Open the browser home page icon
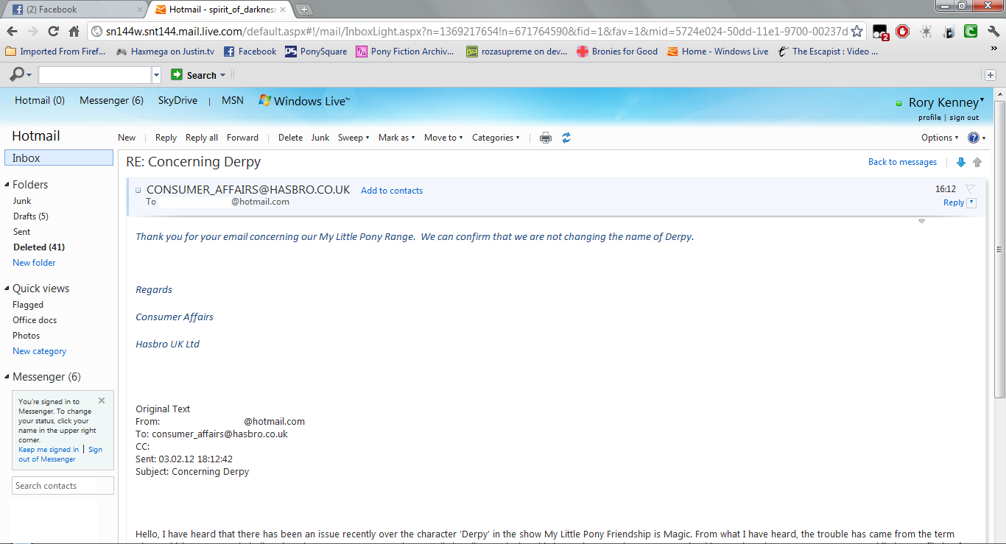 coord(74,32)
